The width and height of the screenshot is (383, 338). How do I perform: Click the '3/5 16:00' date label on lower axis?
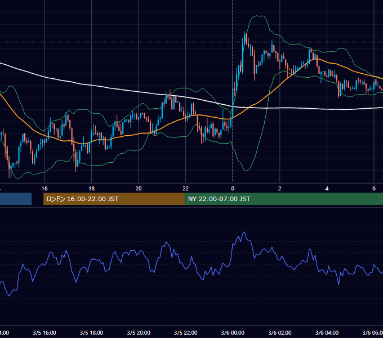[x=44, y=332]
